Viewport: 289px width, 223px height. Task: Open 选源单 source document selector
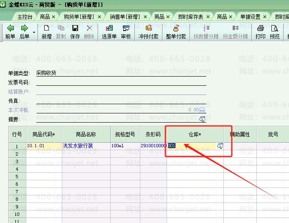(109, 32)
